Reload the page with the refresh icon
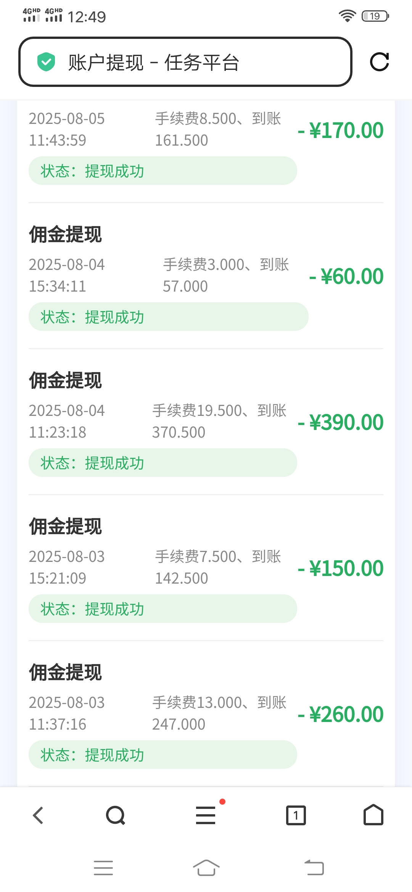Image resolution: width=412 pixels, height=892 pixels. click(x=380, y=62)
